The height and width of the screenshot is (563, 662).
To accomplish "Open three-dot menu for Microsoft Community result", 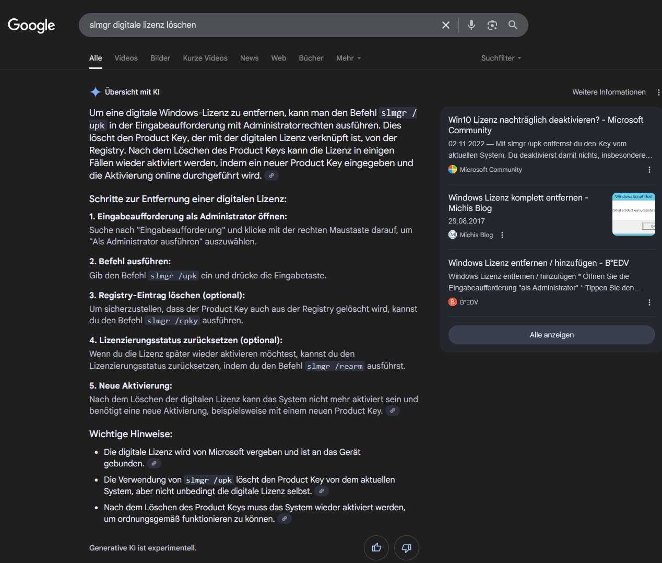I will [x=649, y=170].
